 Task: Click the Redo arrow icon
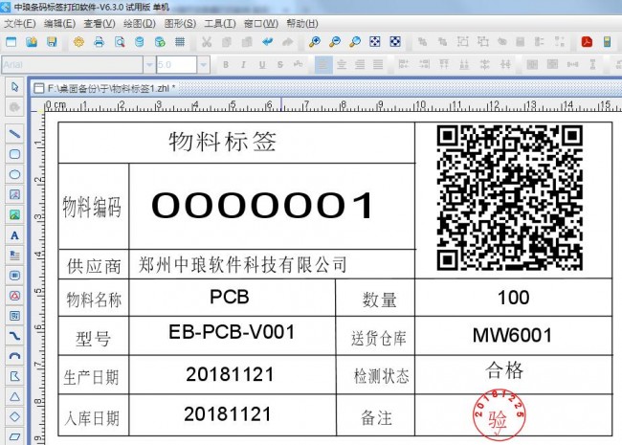tap(288, 42)
